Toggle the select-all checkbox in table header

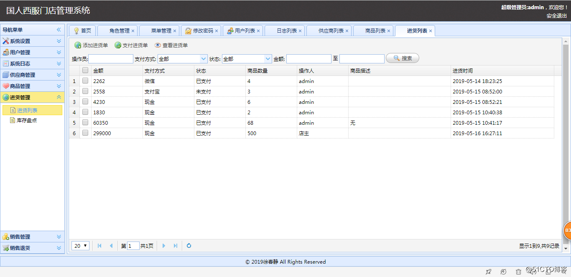(85, 71)
